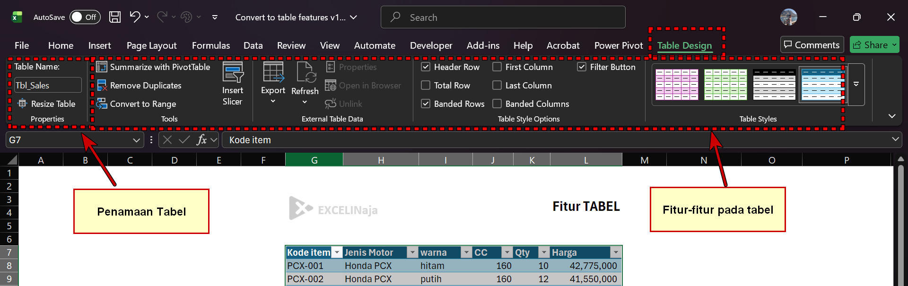Open the Power Pivot tab
The image size is (908, 286).
[619, 45]
